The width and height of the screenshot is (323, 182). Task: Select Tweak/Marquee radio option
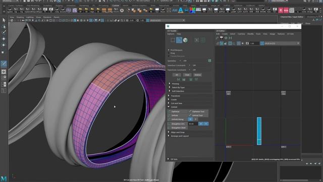tap(169, 56)
